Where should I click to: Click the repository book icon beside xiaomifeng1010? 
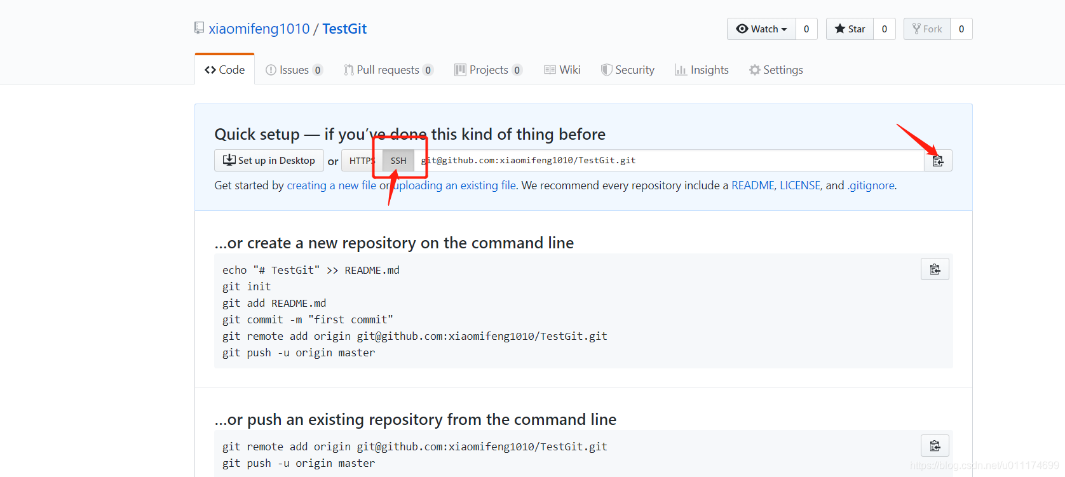200,29
